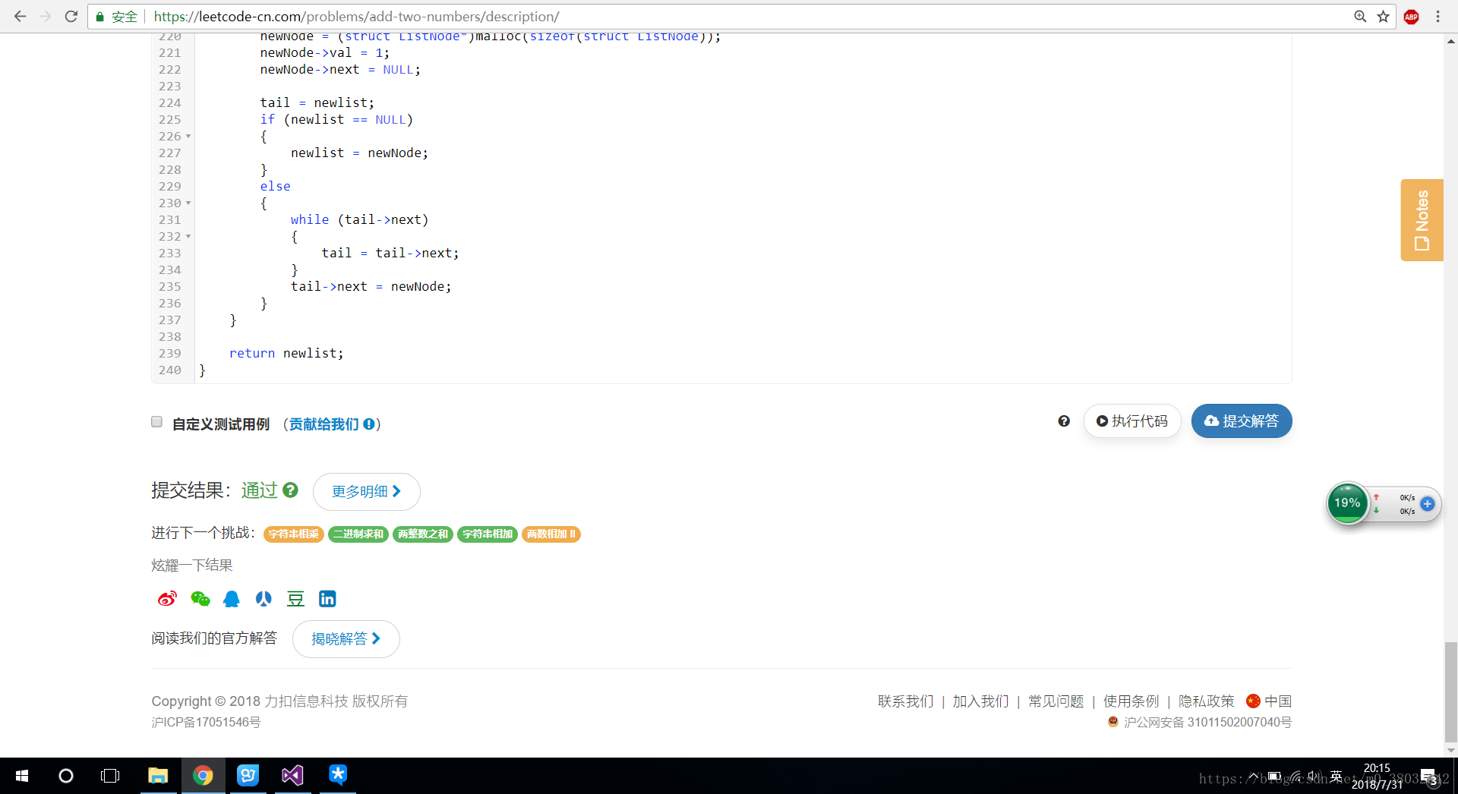The image size is (1458, 794).
Task: Open 更多明细 for submission details
Action: [x=366, y=492]
